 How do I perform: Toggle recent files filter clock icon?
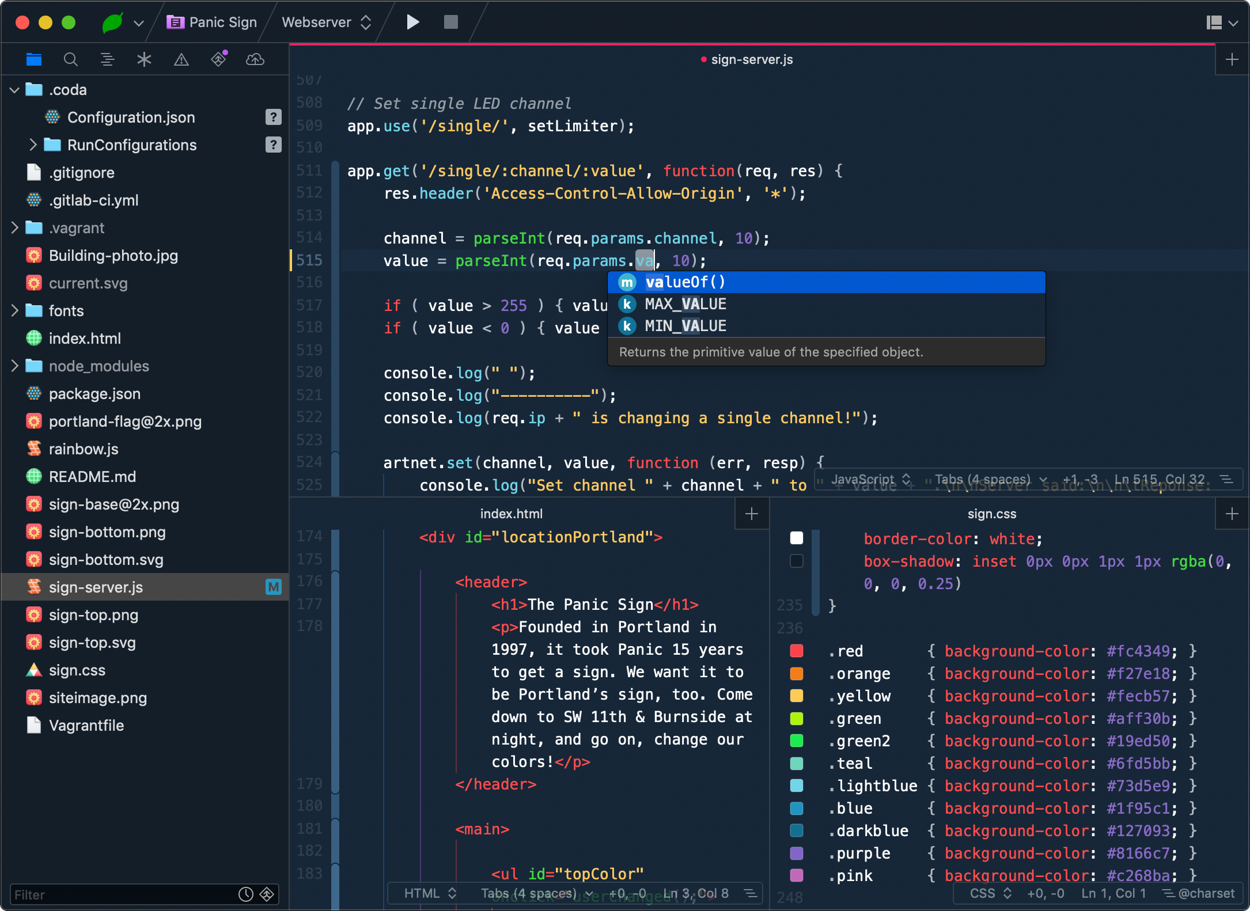pyautogui.click(x=246, y=894)
